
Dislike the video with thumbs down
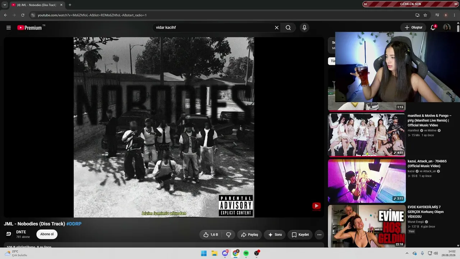point(229,235)
